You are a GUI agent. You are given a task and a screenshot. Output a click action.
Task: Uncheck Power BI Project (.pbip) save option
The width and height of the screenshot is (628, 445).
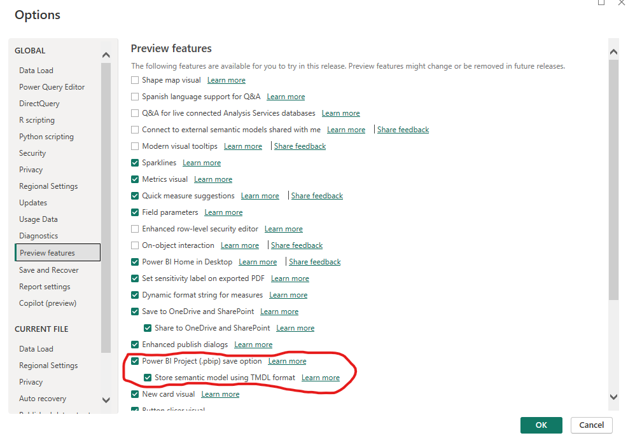click(x=135, y=361)
